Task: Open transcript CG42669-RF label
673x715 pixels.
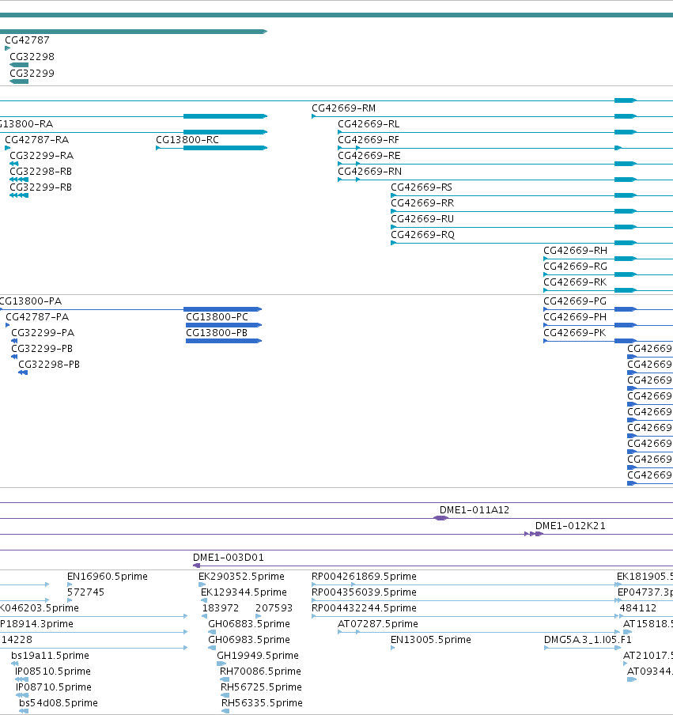Action: [369, 139]
